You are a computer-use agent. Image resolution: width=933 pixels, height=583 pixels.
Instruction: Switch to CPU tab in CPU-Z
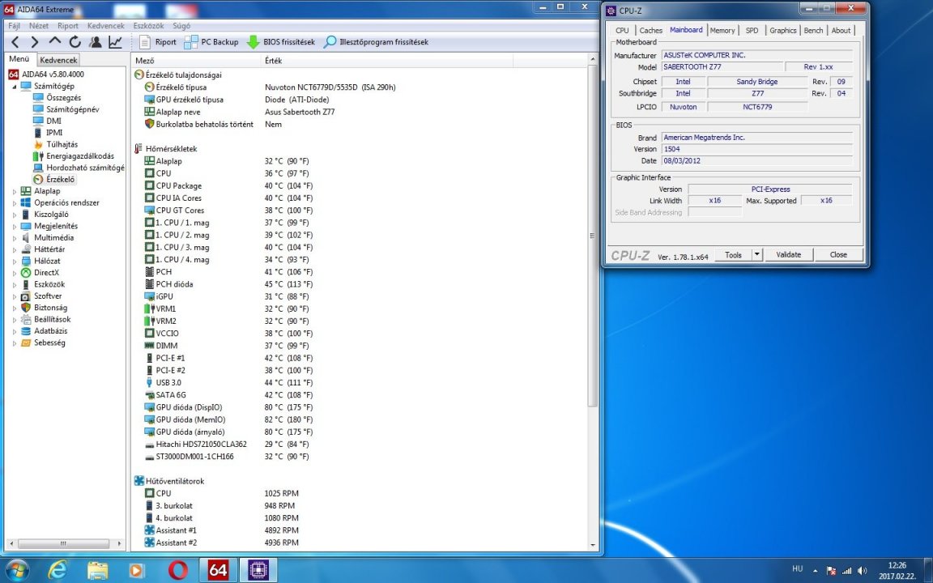pos(622,30)
